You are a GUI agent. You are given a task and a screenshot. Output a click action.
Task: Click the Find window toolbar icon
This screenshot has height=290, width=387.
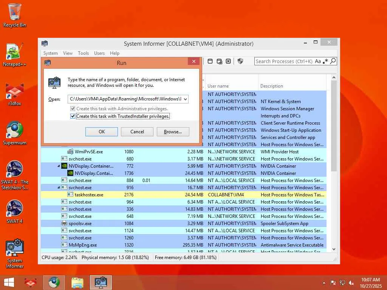[x=210, y=61]
